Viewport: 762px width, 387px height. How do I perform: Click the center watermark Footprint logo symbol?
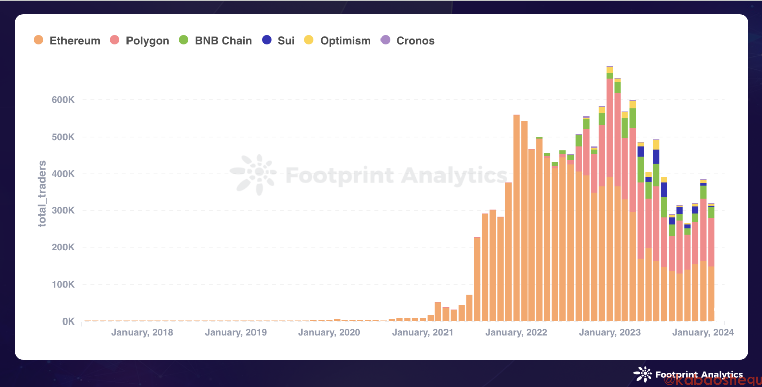point(253,175)
